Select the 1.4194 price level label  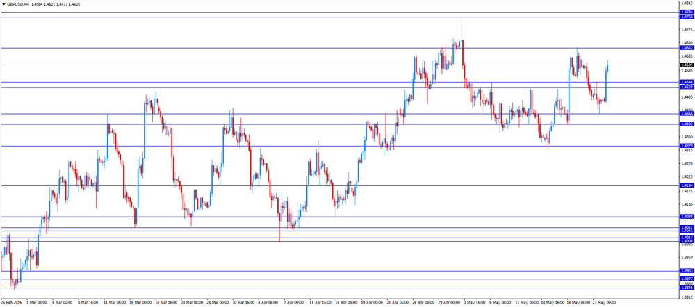click(x=687, y=185)
